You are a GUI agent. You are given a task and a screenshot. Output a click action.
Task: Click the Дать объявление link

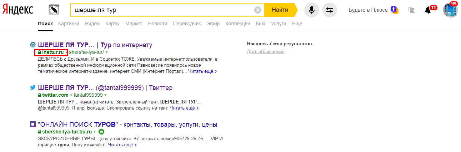coord(266,52)
